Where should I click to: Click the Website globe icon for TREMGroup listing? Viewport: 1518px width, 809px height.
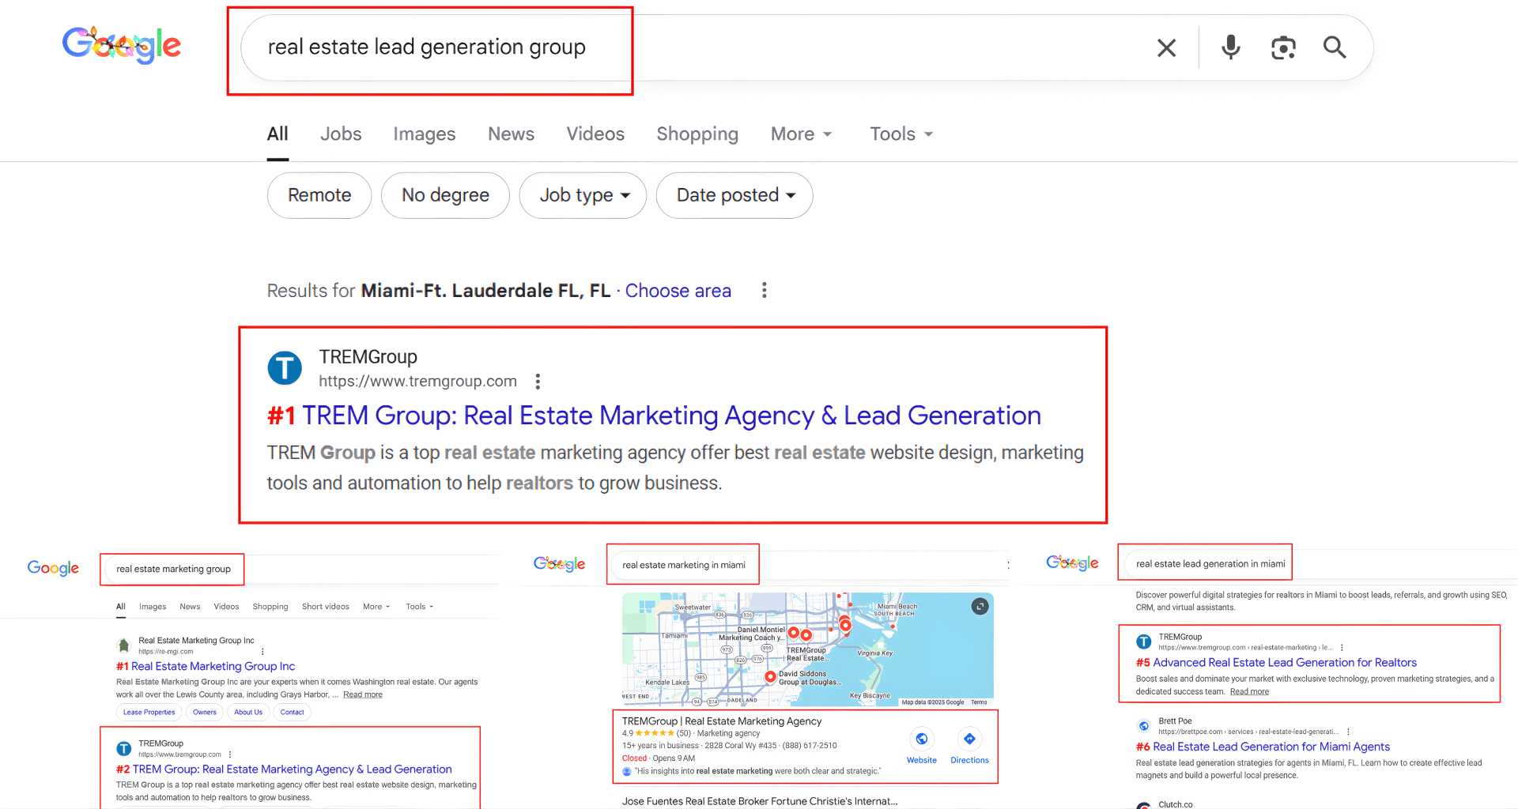(922, 739)
